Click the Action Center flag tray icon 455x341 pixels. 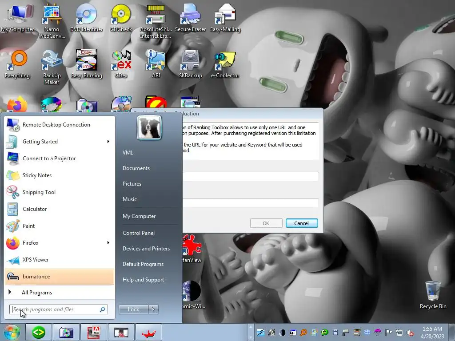[x=388, y=333]
